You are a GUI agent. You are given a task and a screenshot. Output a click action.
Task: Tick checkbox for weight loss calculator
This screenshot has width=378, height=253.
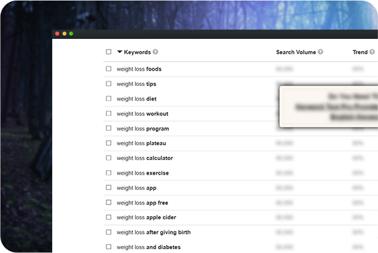point(109,158)
